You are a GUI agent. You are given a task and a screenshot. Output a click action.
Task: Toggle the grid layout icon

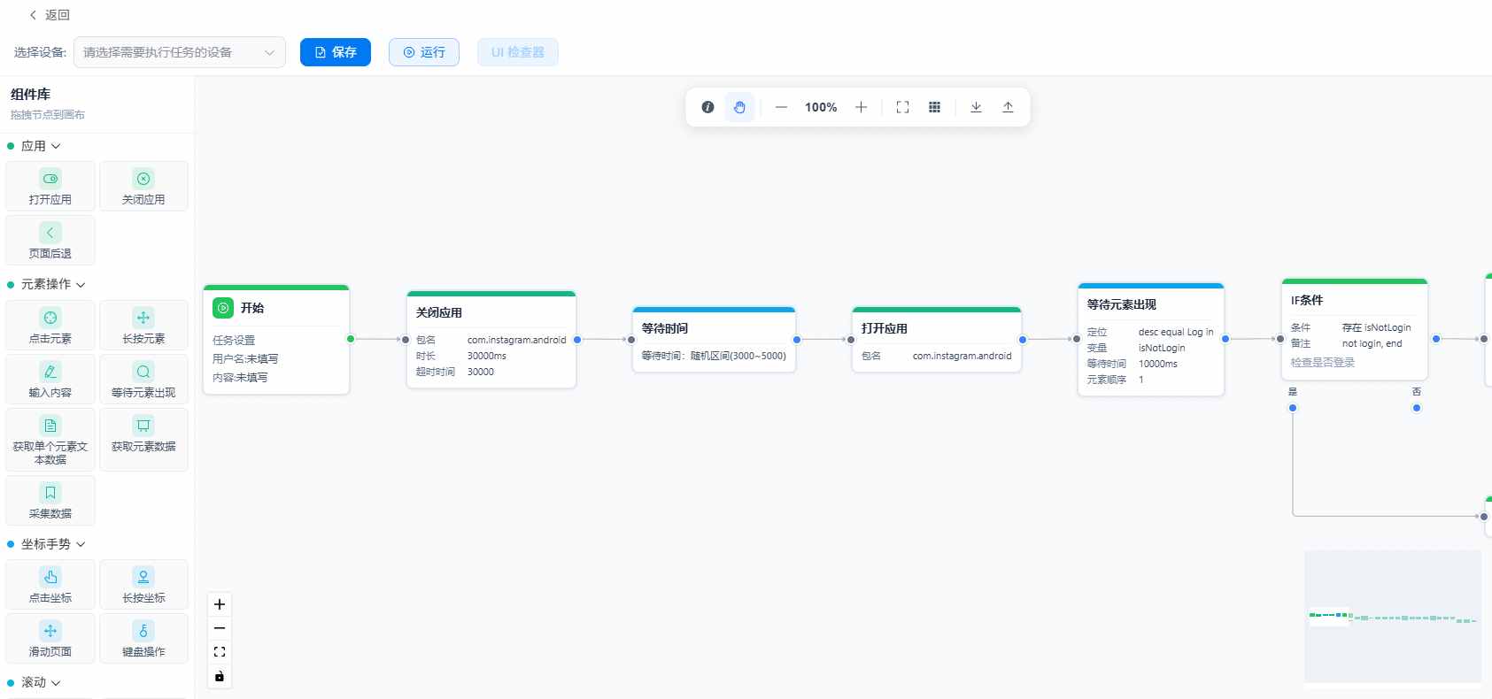click(934, 107)
